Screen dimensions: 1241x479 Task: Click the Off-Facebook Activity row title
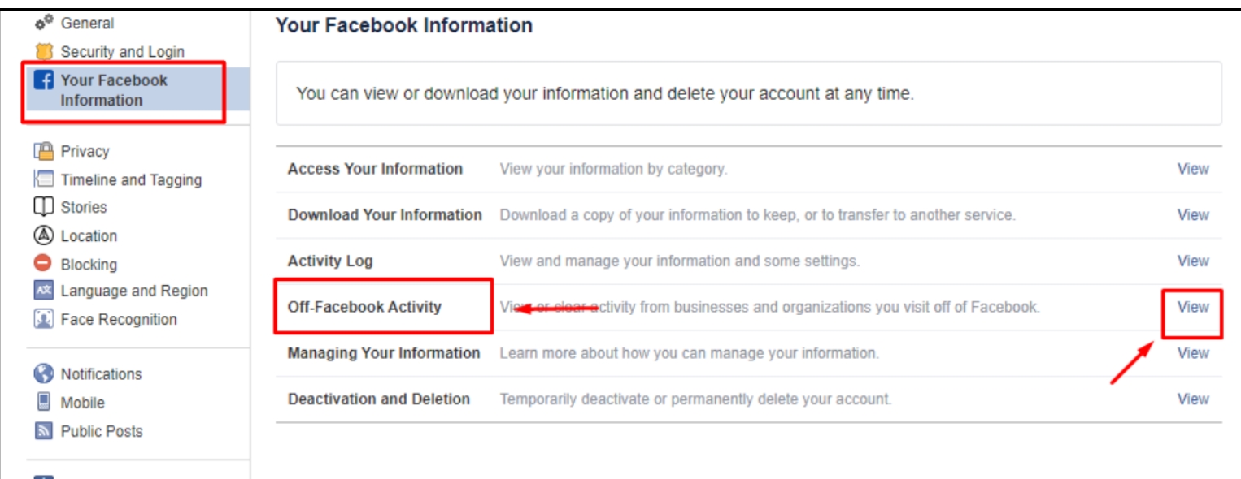(364, 307)
